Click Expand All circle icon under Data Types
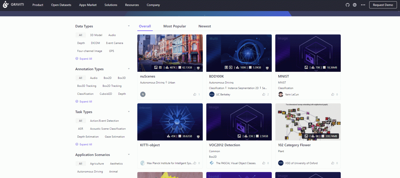The height and width of the screenshot is (178, 400). pyautogui.click(x=77, y=59)
